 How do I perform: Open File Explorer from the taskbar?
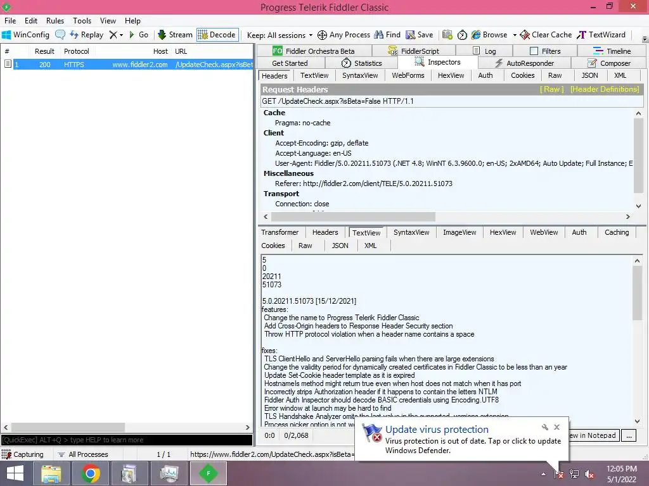[51, 473]
